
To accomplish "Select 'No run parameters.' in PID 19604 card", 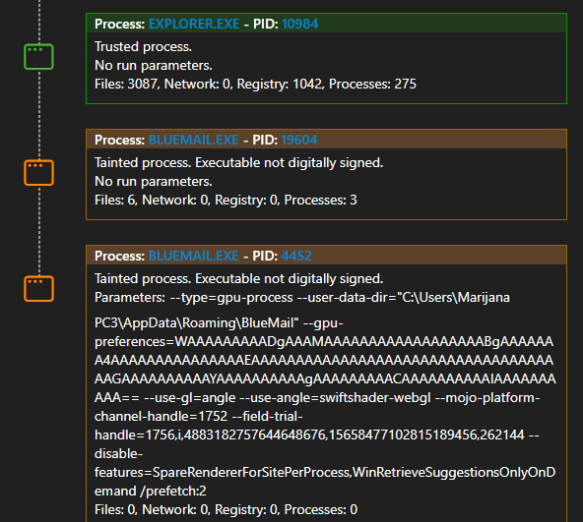I will 154,182.
